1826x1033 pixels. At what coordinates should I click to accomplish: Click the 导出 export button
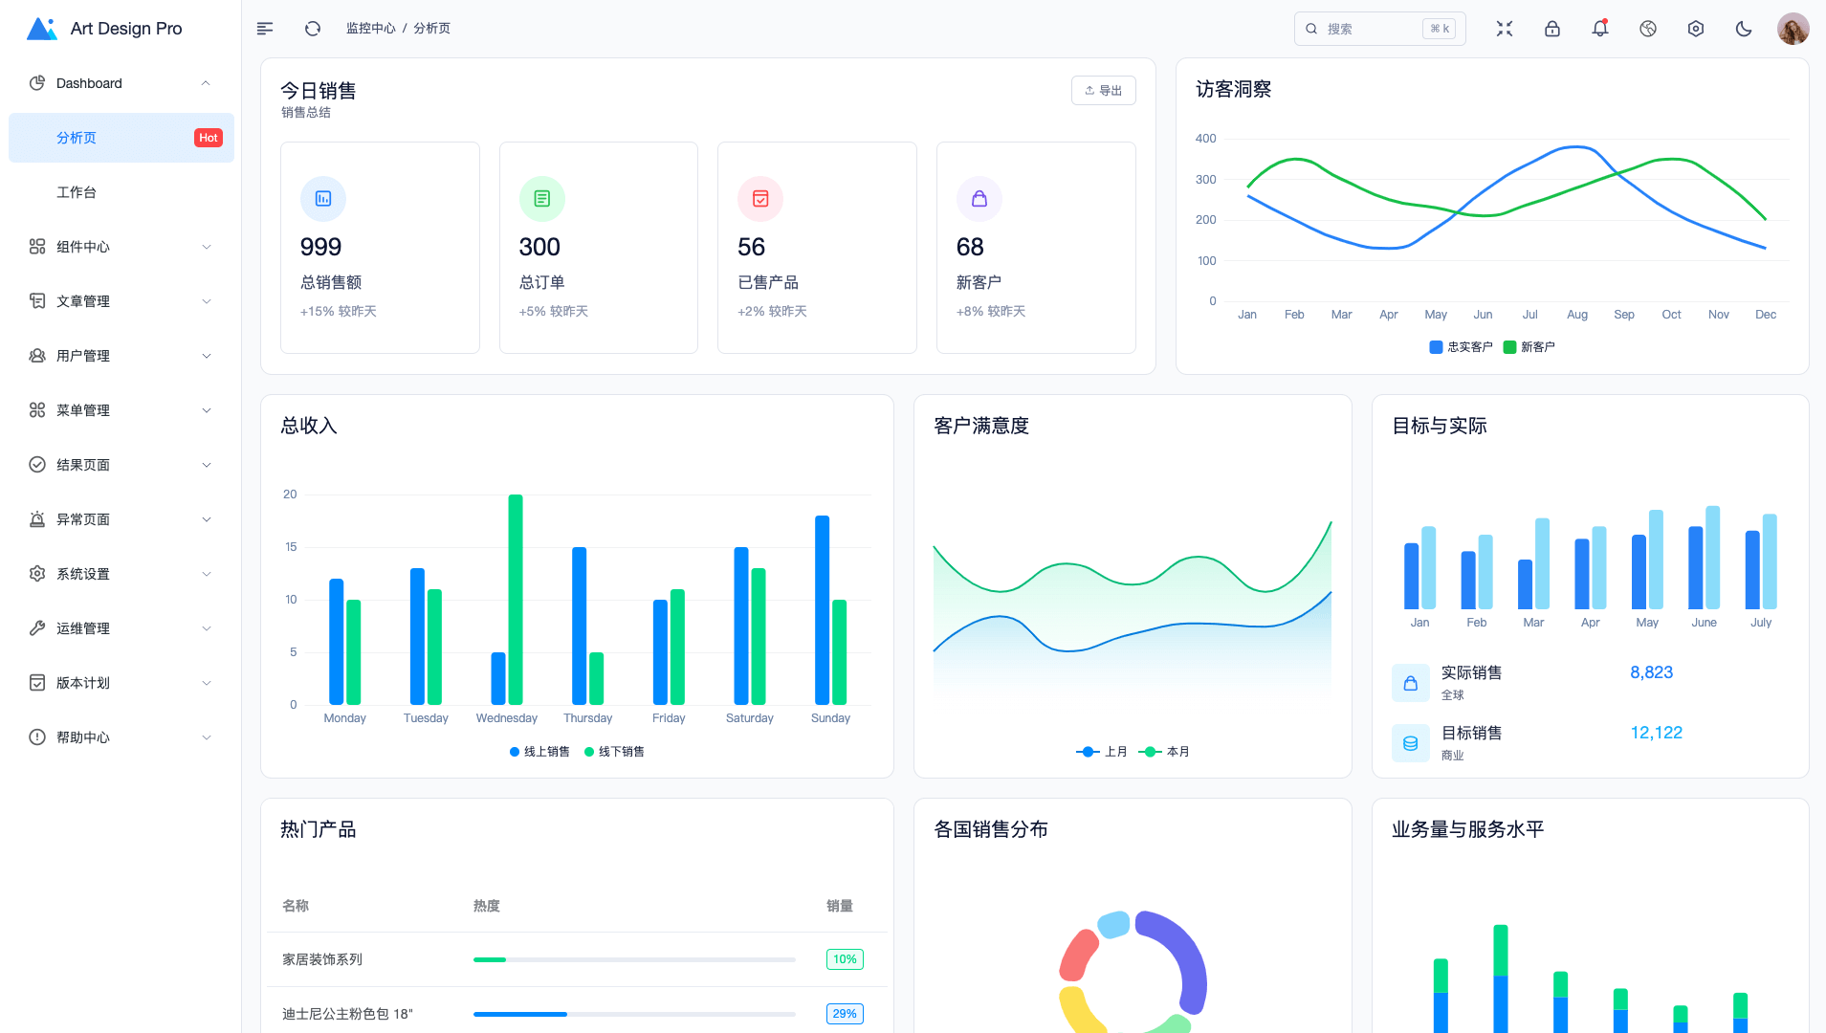(x=1103, y=91)
